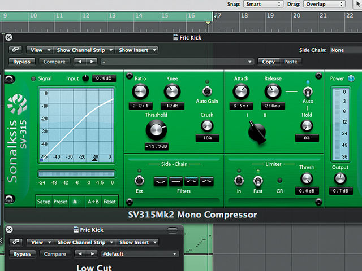Toggle the A/B comparison button
This screenshot has width=362, height=271.
[x=77, y=202]
